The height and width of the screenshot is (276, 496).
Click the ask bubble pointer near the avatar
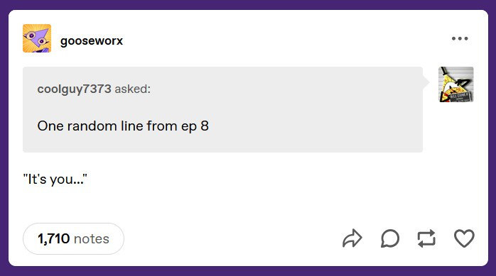tap(426, 82)
